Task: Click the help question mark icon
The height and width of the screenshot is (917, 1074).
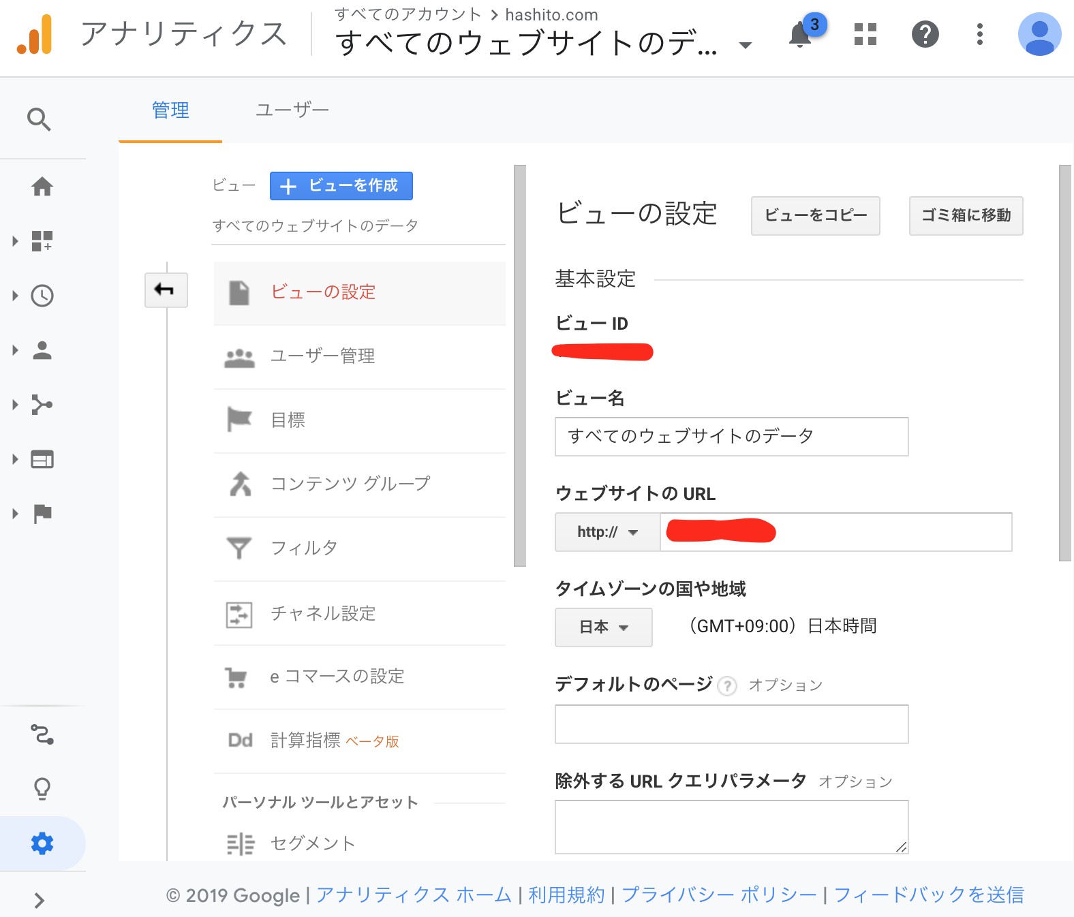Action: [x=925, y=34]
